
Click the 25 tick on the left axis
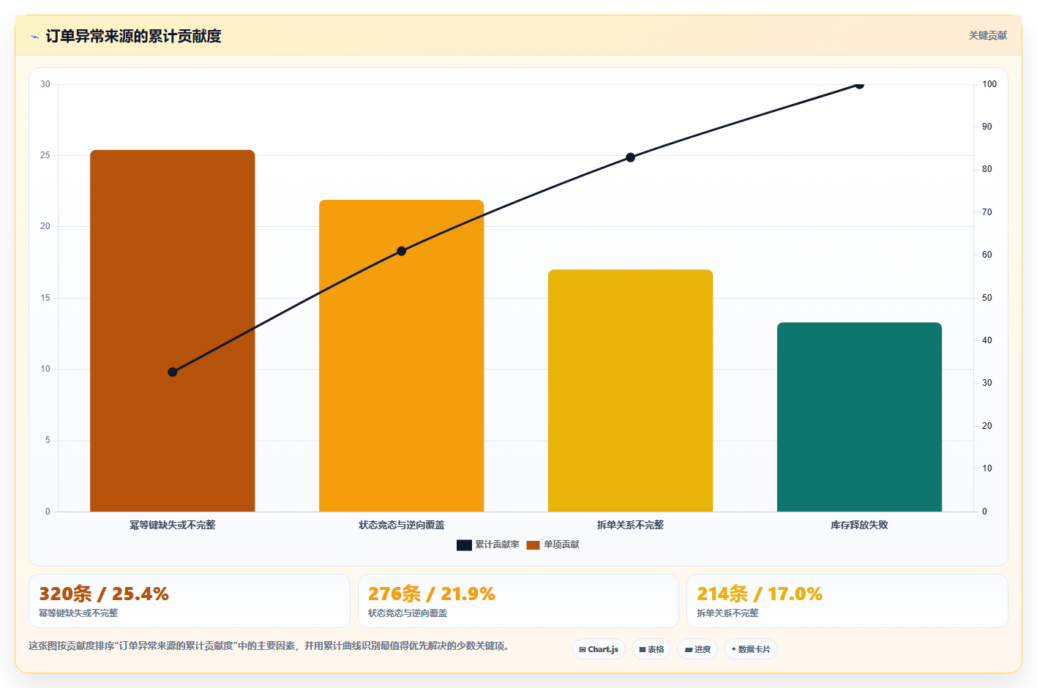pyautogui.click(x=45, y=155)
